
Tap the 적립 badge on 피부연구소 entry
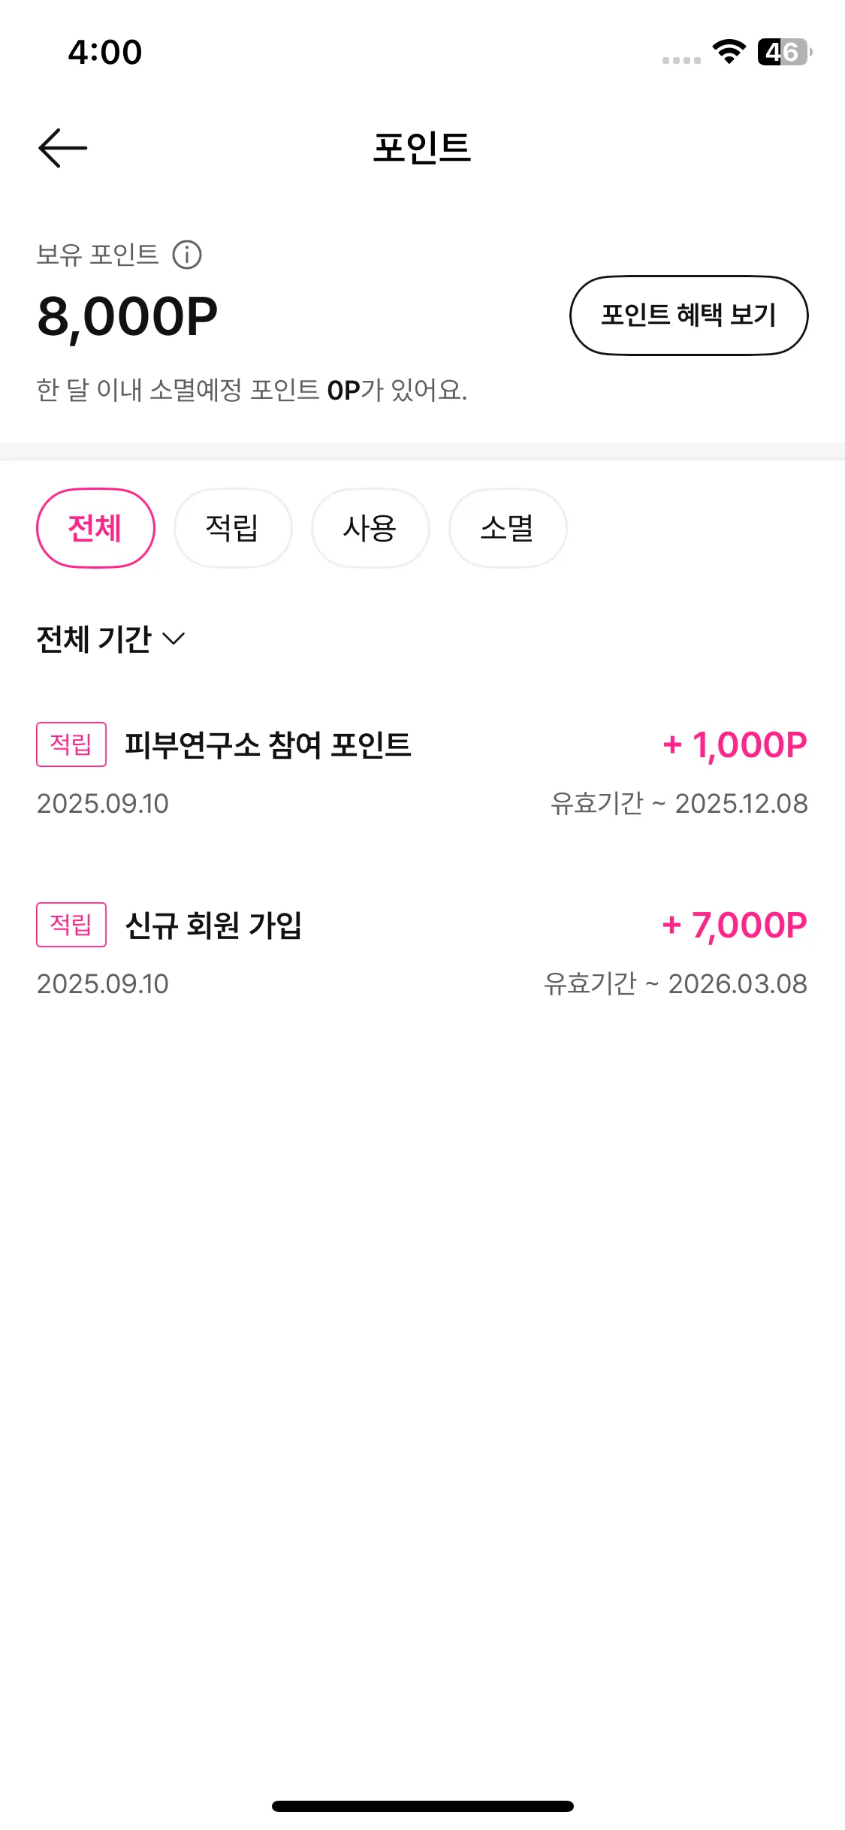click(x=71, y=744)
